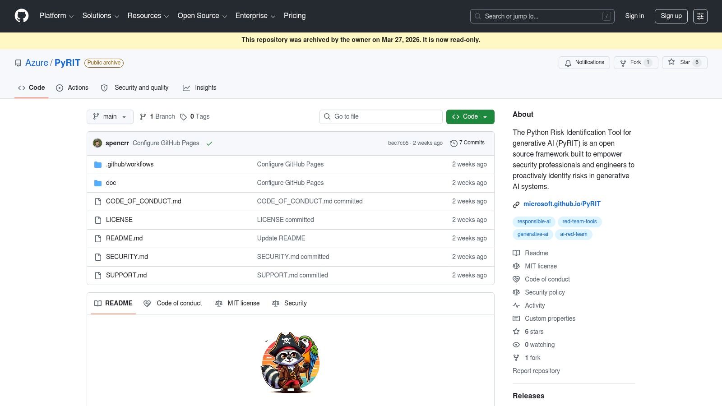Click the GitHub home logo icon
Viewport: 722px width, 406px height.
coord(21,16)
